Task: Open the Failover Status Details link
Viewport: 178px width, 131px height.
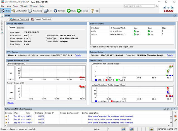Action: [x=170, y=55]
